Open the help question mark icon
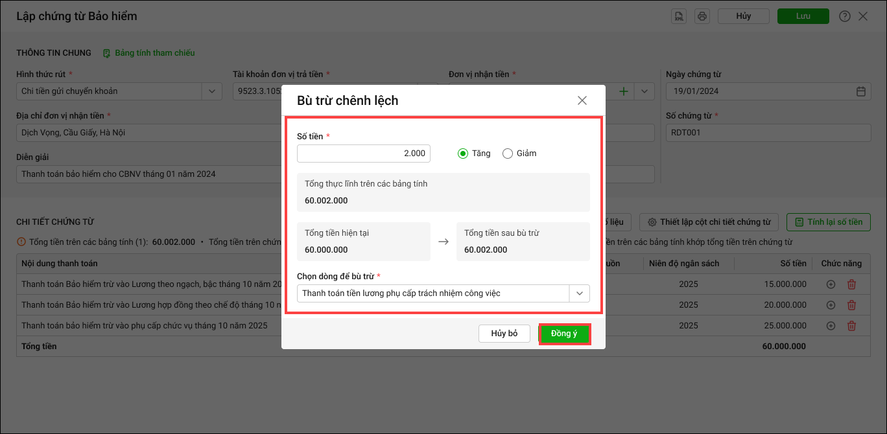 [844, 16]
